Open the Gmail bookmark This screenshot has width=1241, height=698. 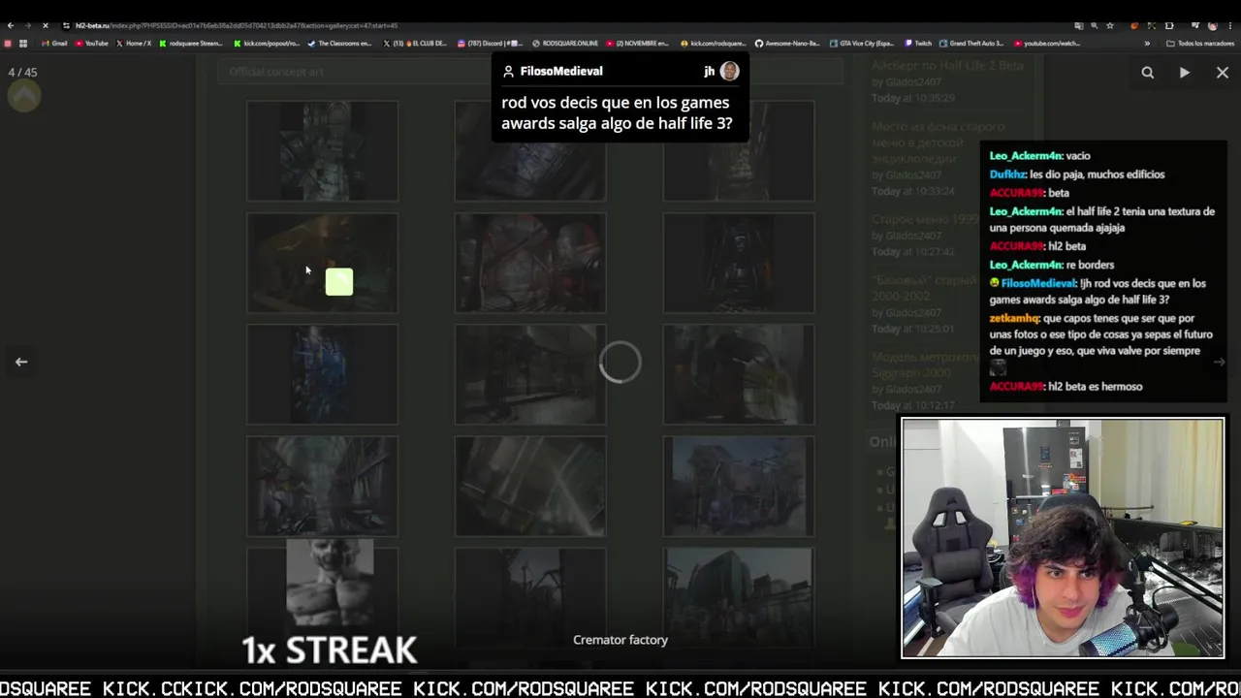click(x=54, y=44)
